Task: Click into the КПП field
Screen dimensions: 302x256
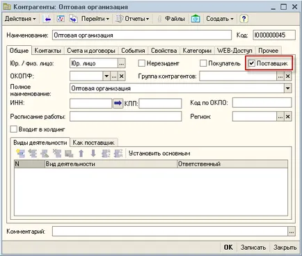Action: click(x=160, y=103)
